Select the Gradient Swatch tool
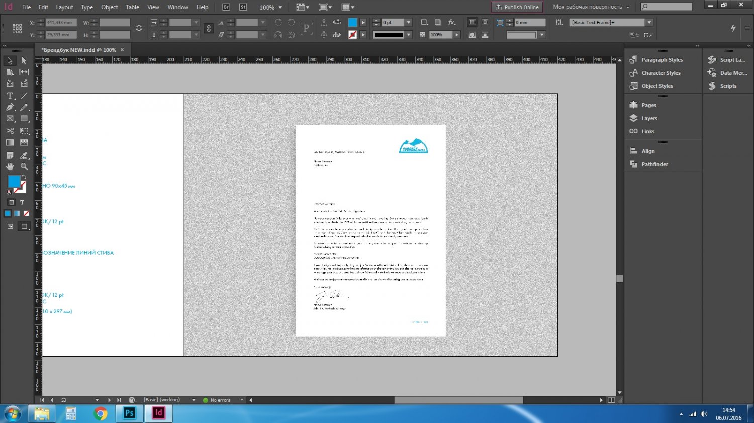The width and height of the screenshot is (754, 423). (10, 143)
